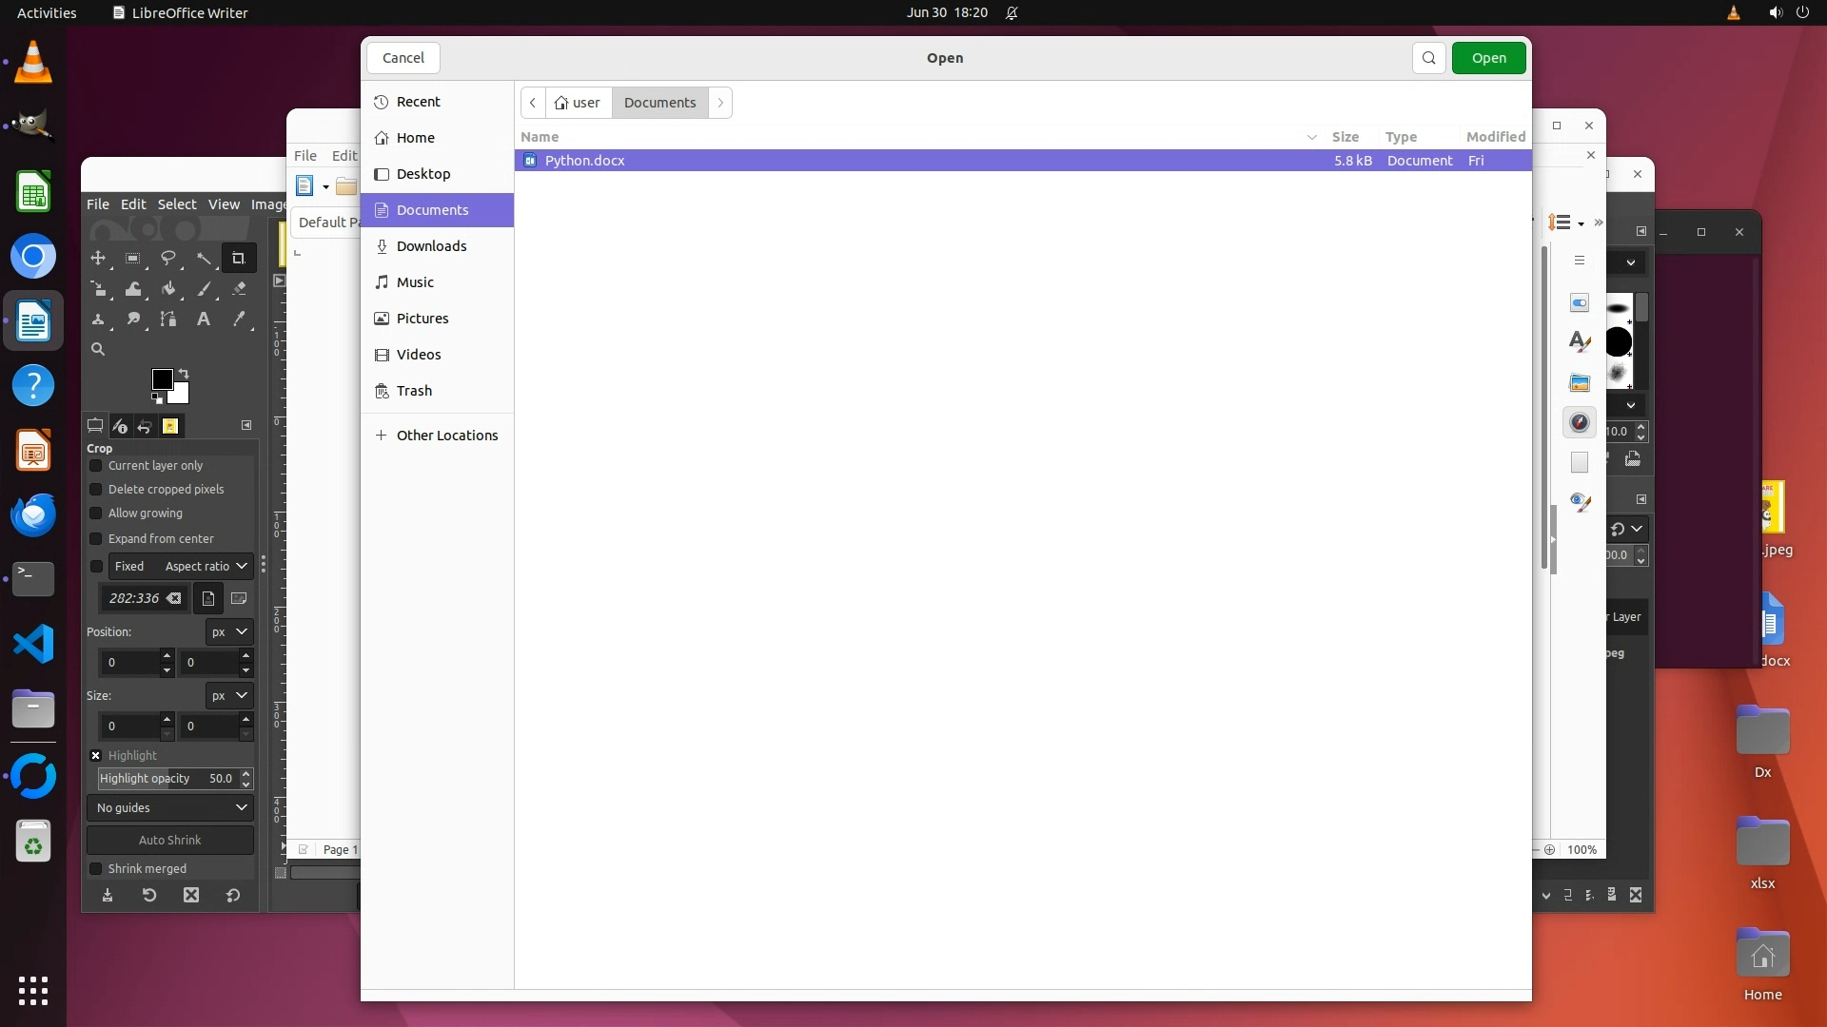
Task: Click the black foreground color swatch
Action: coord(162,379)
